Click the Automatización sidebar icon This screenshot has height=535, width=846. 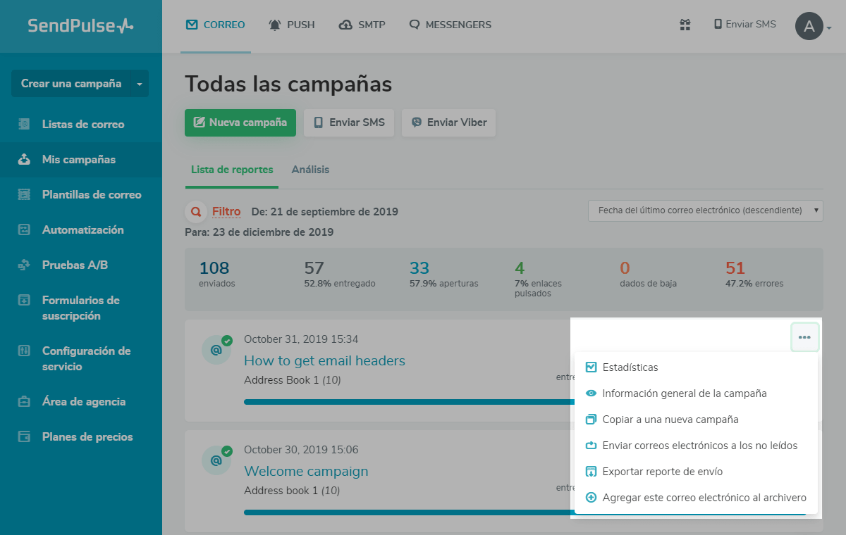point(25,230)
